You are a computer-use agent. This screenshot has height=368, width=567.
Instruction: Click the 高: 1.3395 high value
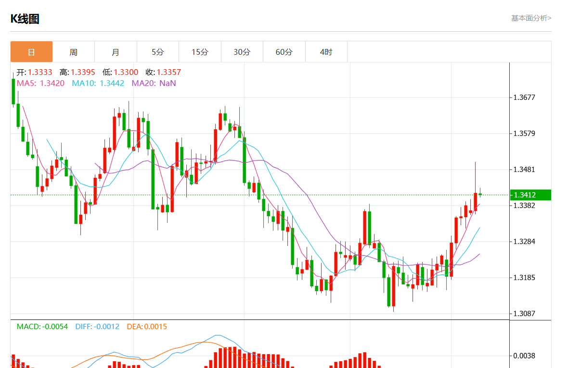[x=77, y=72]
